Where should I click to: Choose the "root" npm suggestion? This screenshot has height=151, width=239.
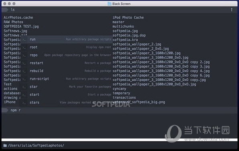(67, 47)
